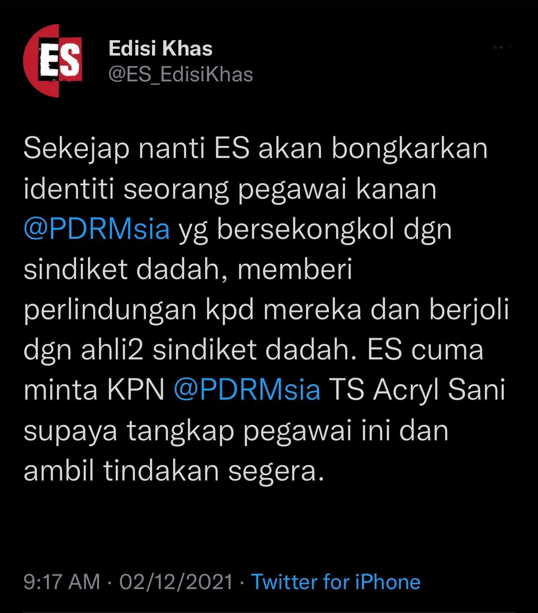Click the Twitter for iPhone source link
The height and width of the screenshot is (613, 538).
336,582
